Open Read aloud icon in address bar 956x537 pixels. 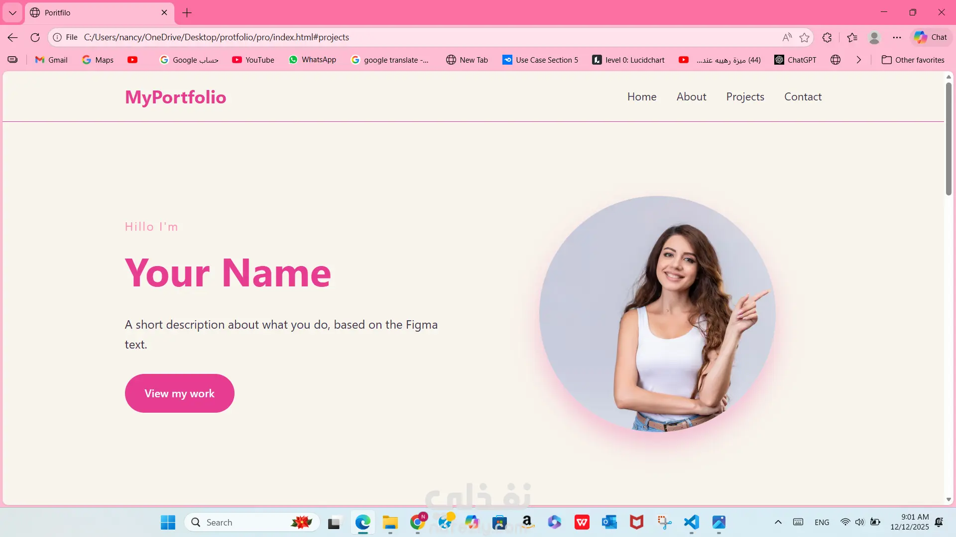tap(787, 37)
